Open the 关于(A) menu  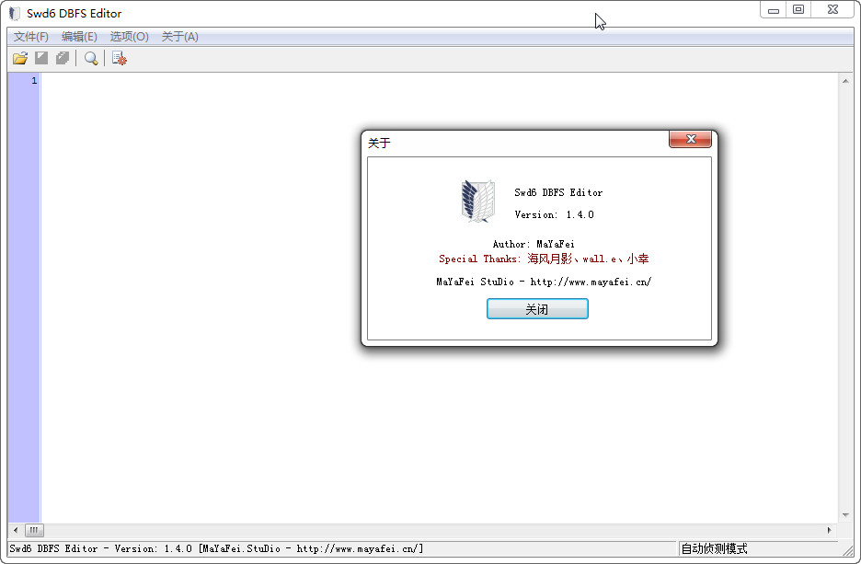pos(179,37)
